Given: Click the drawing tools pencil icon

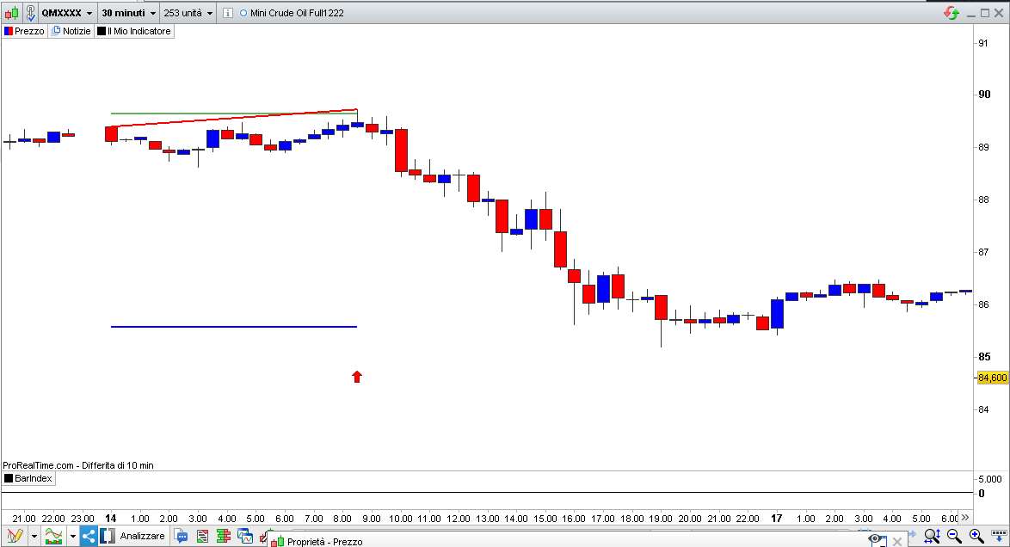Looking at the screenshot, I should (15, 536).
